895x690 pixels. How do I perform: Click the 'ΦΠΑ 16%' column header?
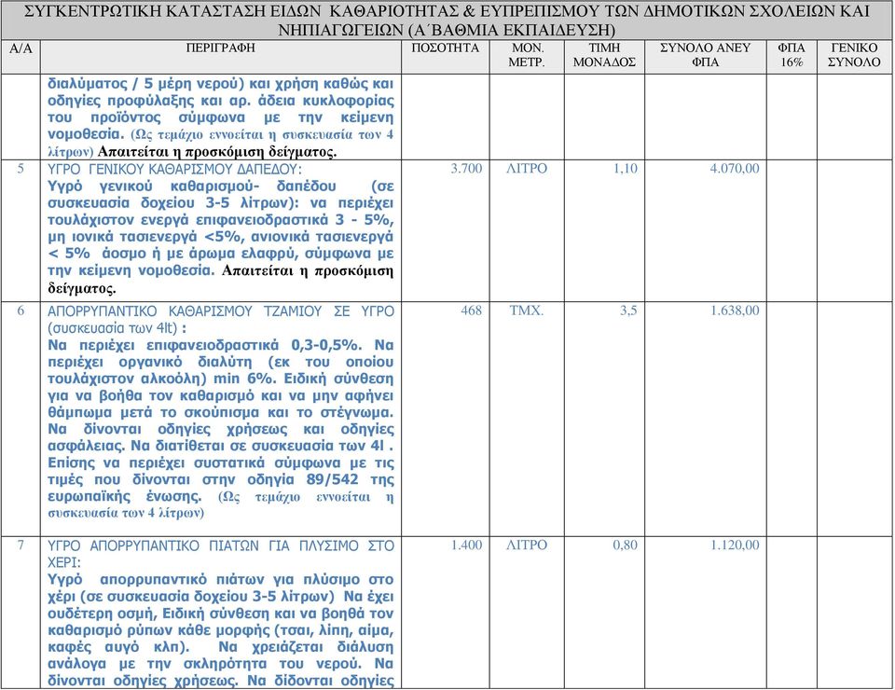[x=792, y=55]
